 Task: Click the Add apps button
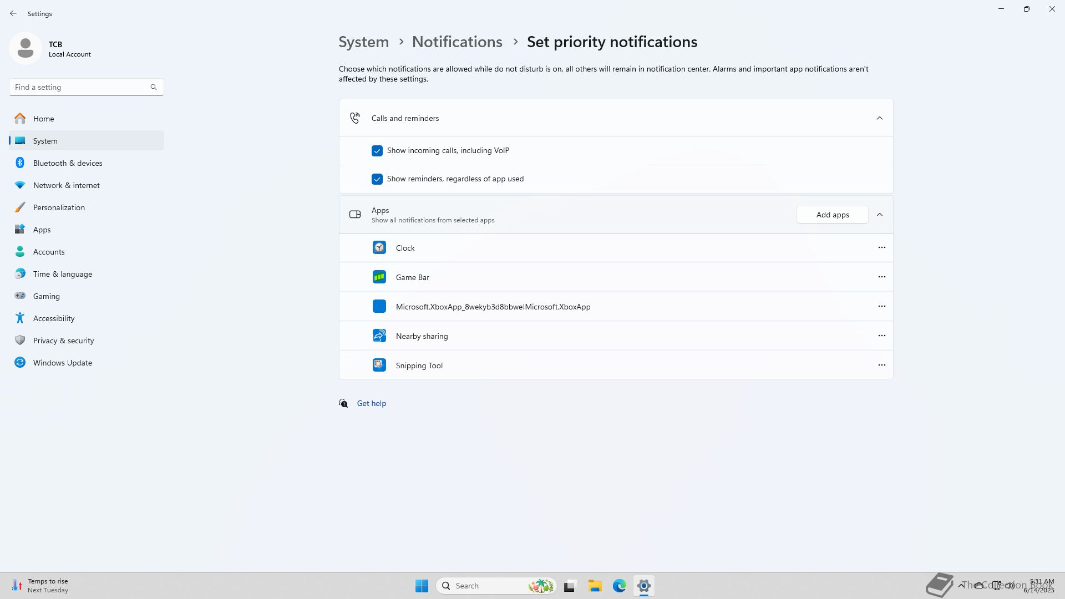[832, 215]
